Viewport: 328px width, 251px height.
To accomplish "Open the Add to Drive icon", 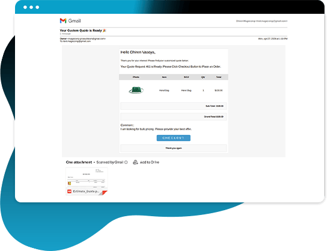I will [x=135, y=162].
